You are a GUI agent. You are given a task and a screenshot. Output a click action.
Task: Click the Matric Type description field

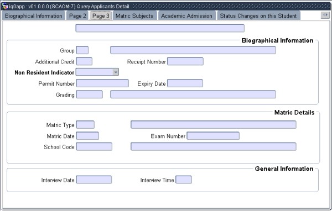(214, 124)
